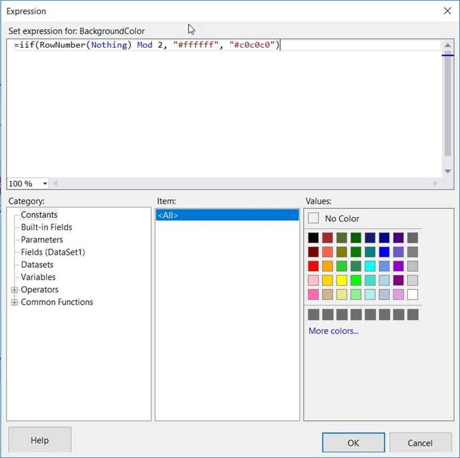
Task: Click the horizontal scroll right arrow
Action: (x=436, y=184)
